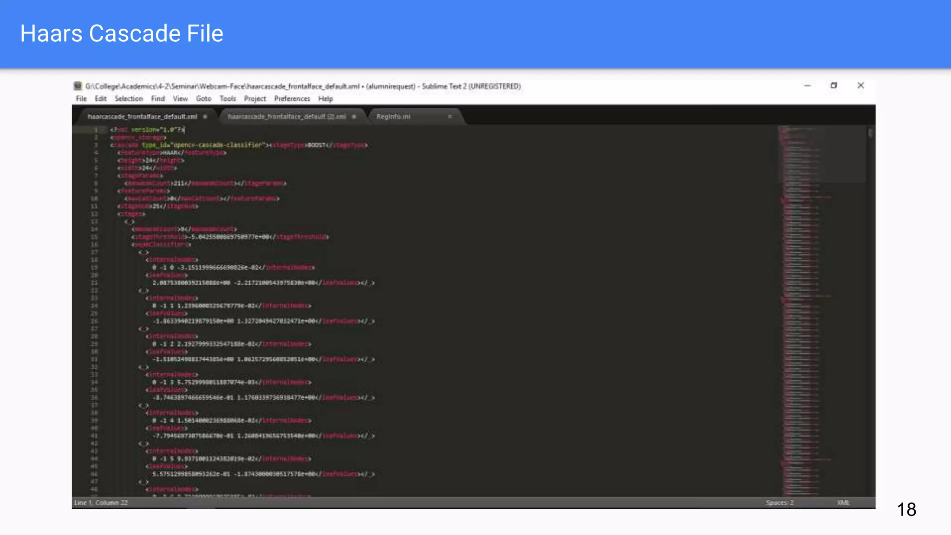951x535 pixels.
Task: Open the Preferences menu
Action: point(292,98)
